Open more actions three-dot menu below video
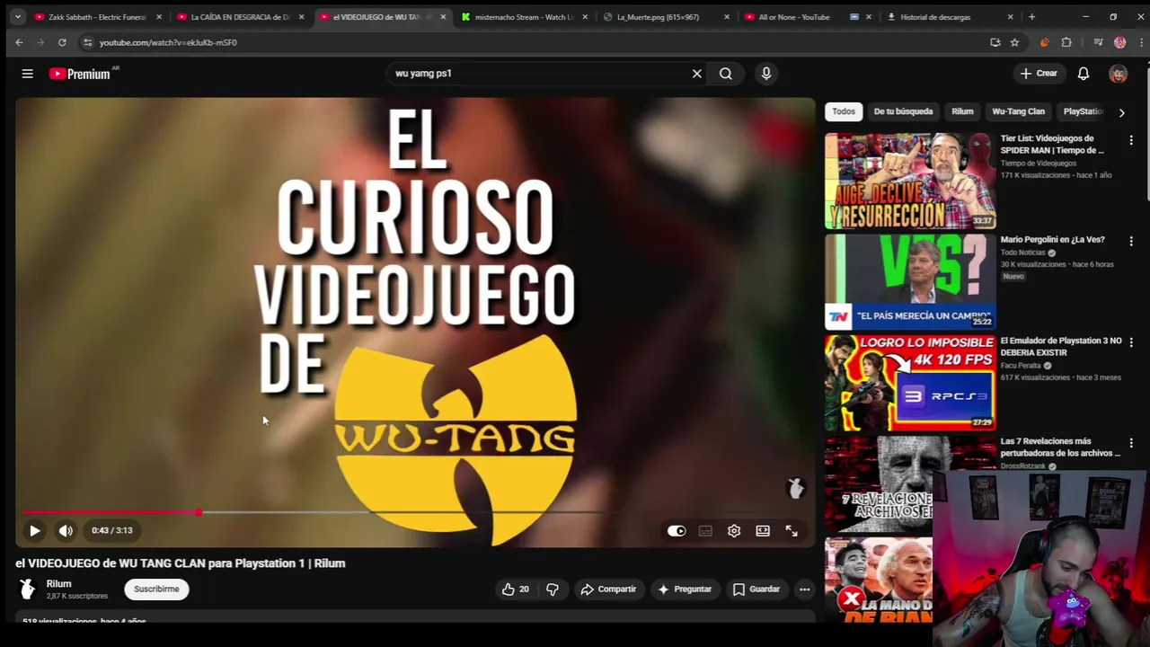The width and height of the screenshot is (1150, 647). pyautogui.click(x=804, y=589)
